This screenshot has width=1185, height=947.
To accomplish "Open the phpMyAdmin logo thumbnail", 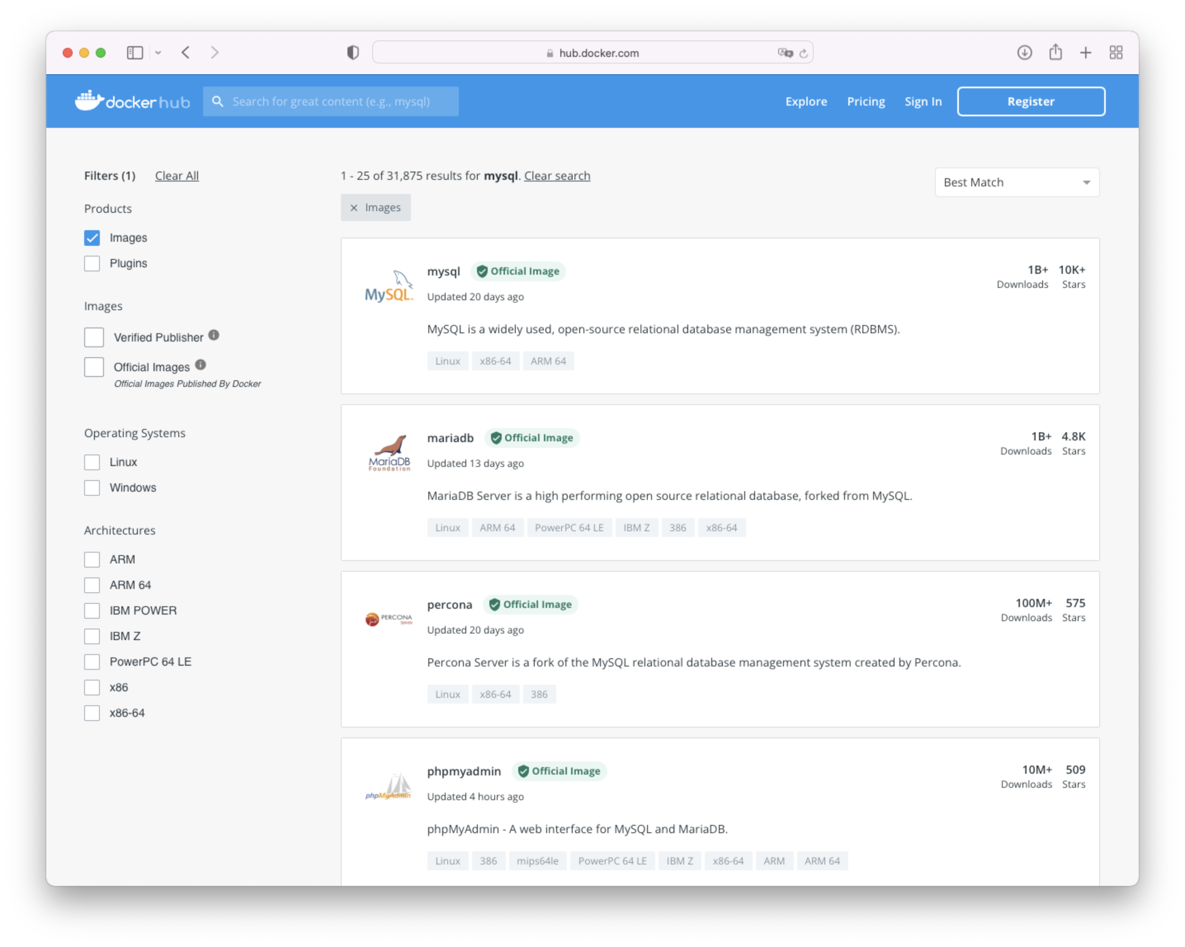I will [x=389, y=786].
